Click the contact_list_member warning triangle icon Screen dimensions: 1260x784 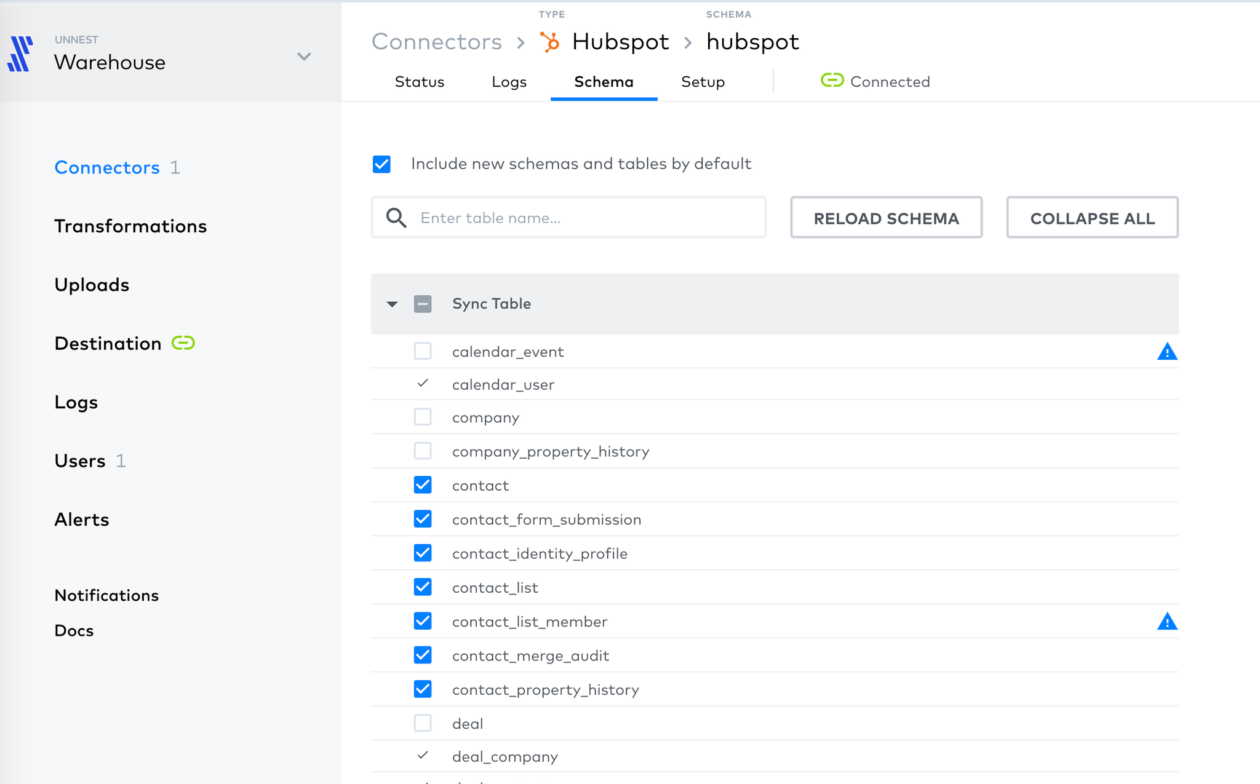point(1166,622)
